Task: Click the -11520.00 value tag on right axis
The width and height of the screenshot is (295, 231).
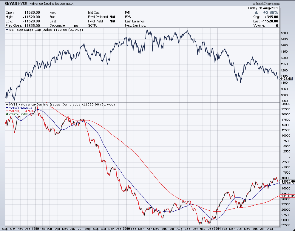Action: point(287,181)
